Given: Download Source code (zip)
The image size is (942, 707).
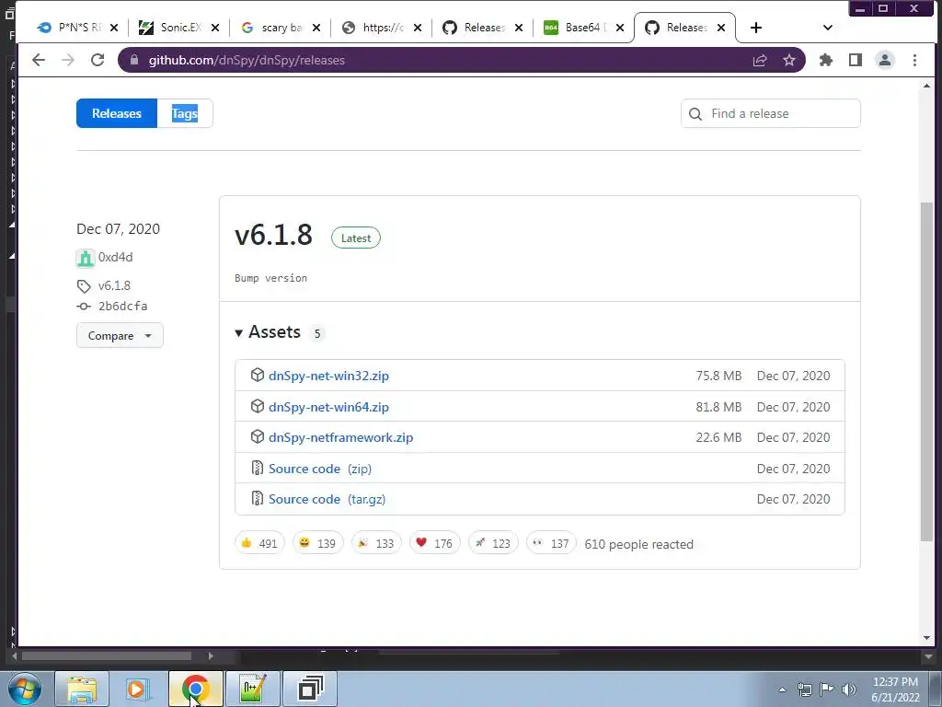Looking at the screenshot, I should pos(319,469).
